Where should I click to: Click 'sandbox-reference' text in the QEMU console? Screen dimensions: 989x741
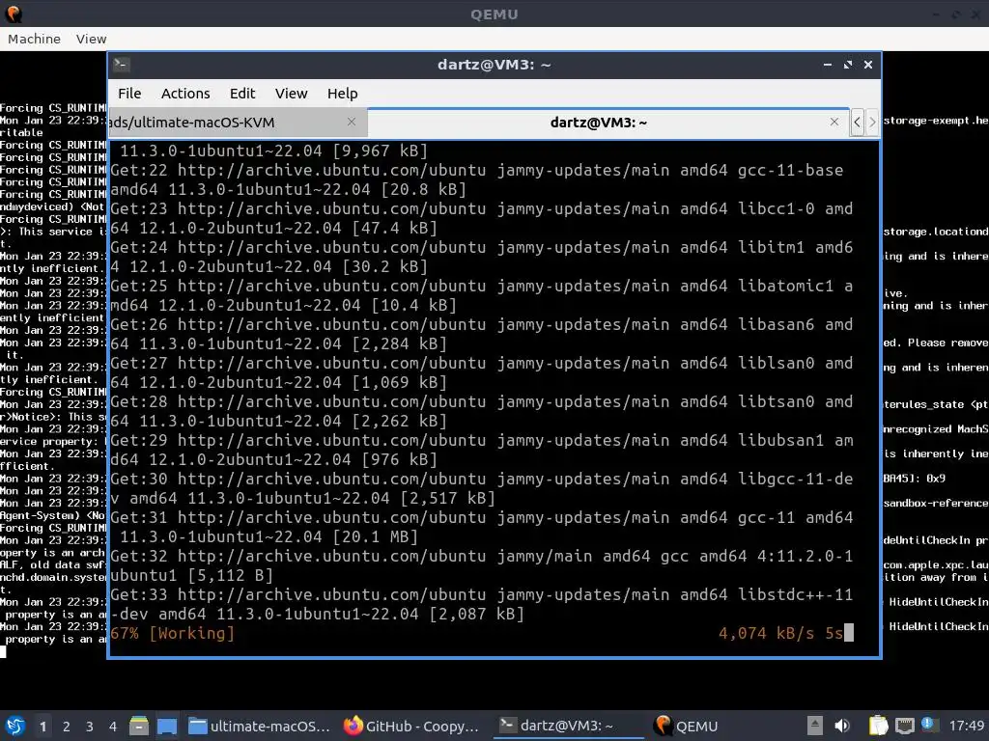point(936,503)
